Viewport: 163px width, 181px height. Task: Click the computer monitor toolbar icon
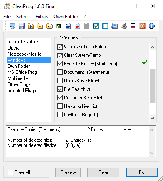pos(12,26)
